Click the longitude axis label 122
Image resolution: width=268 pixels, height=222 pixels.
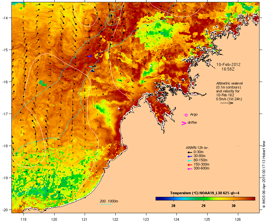pos(115,219)
